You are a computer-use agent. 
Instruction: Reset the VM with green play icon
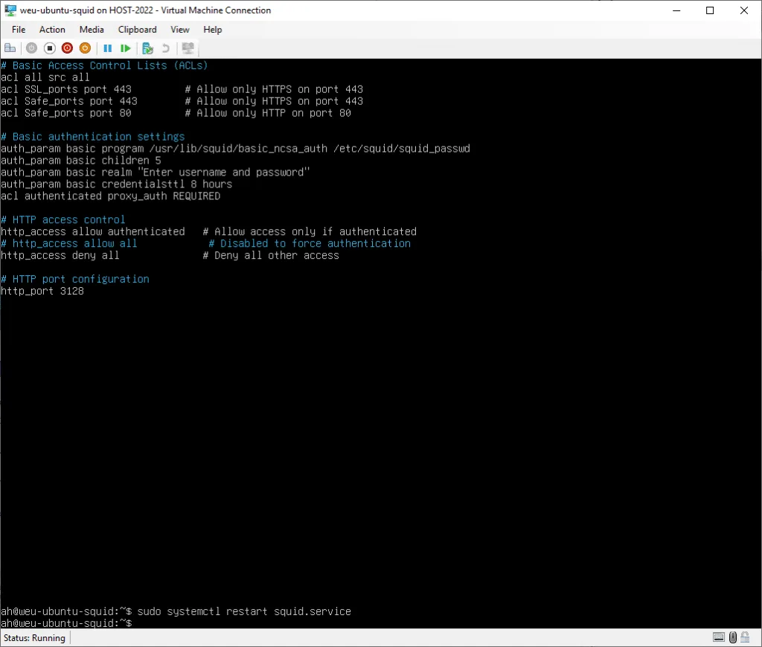pos(125,48)
